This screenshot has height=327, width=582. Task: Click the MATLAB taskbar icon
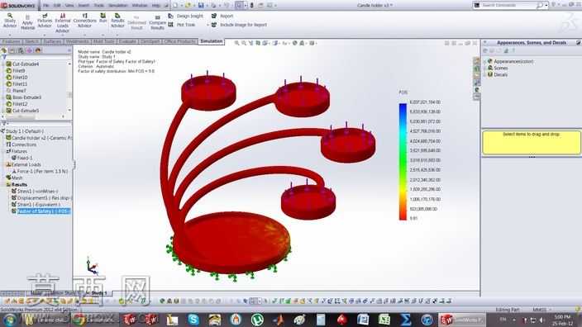(279, 320)
